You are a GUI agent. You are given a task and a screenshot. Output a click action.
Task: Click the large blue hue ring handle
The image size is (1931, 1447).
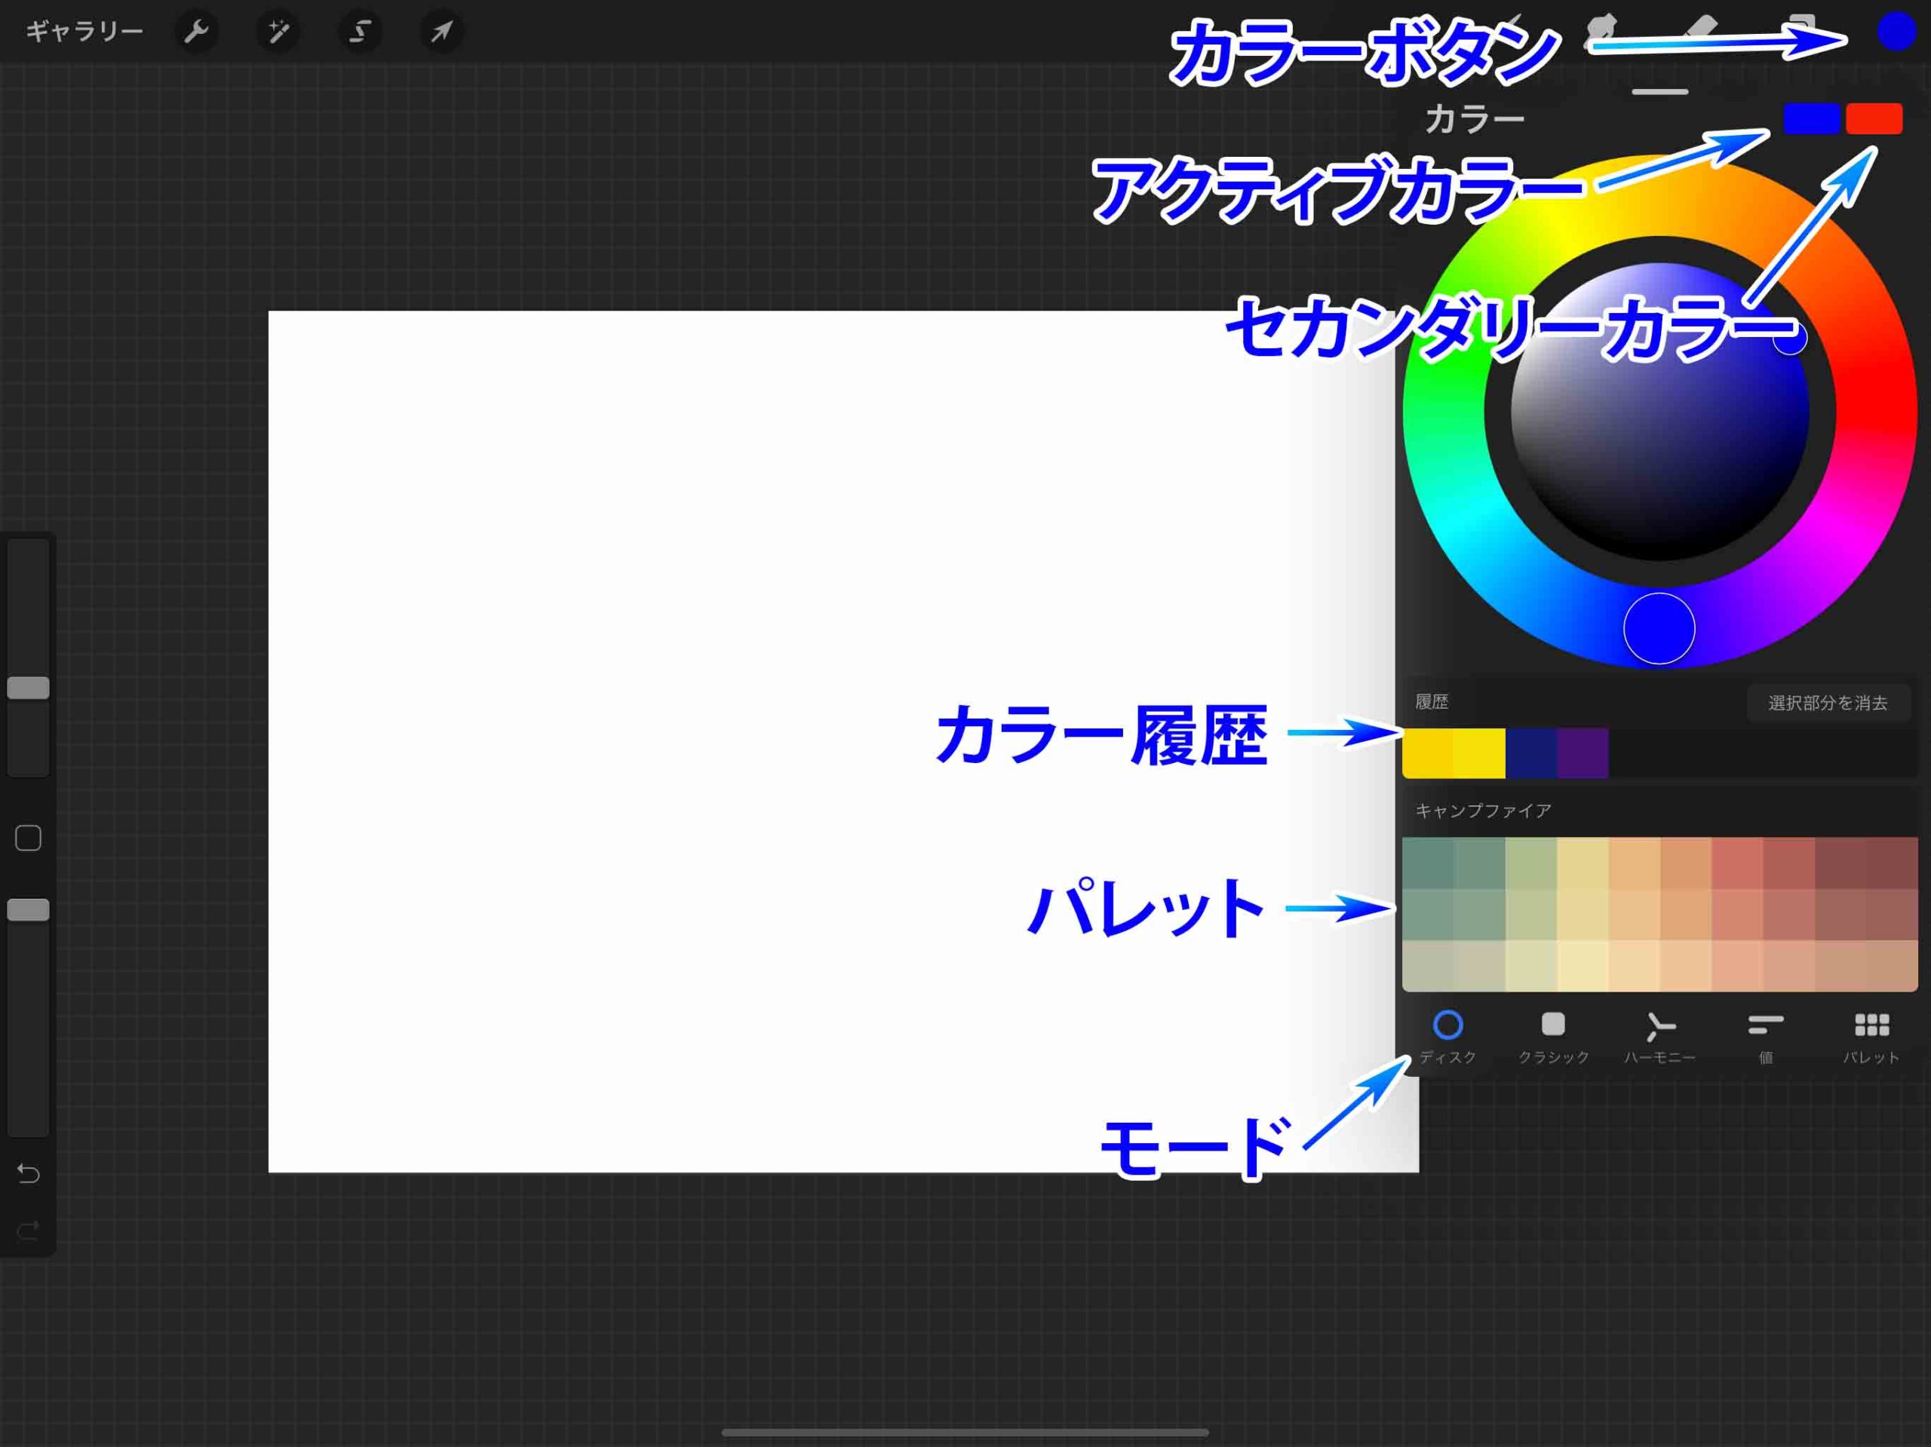[1659, 628]
